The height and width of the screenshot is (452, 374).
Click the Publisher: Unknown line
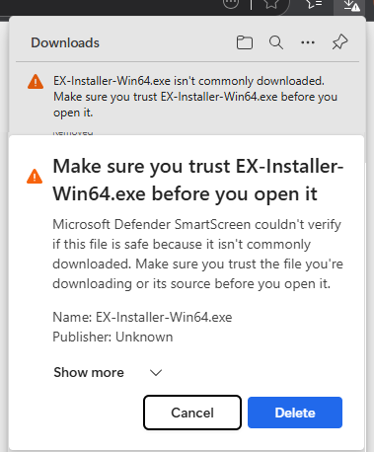112,337
